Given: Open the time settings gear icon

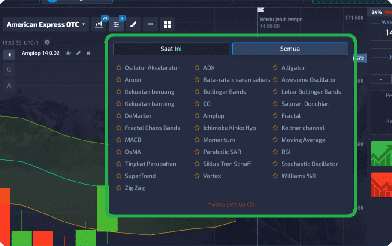Looking at the screenshot, I should coord(47,42).
